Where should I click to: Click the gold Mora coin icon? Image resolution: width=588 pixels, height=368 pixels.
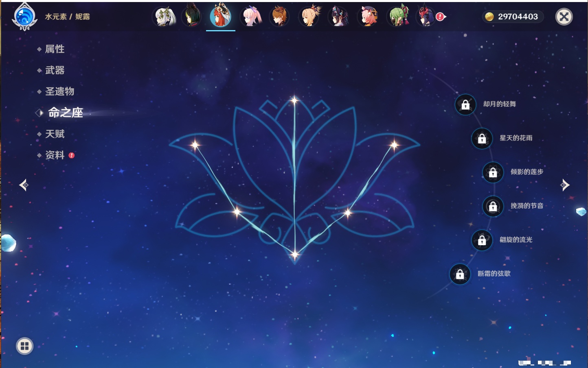pos(489,17)
